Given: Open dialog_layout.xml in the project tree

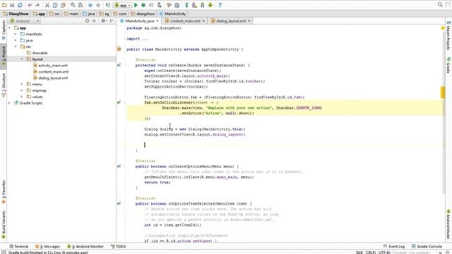Looking at the screenshot, I should click(x=50, y=78).
